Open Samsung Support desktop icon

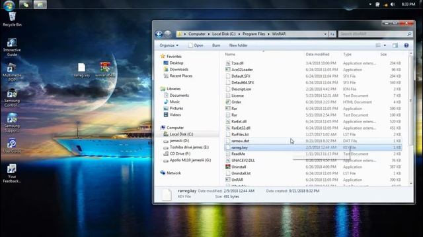[x=12, y=123]
